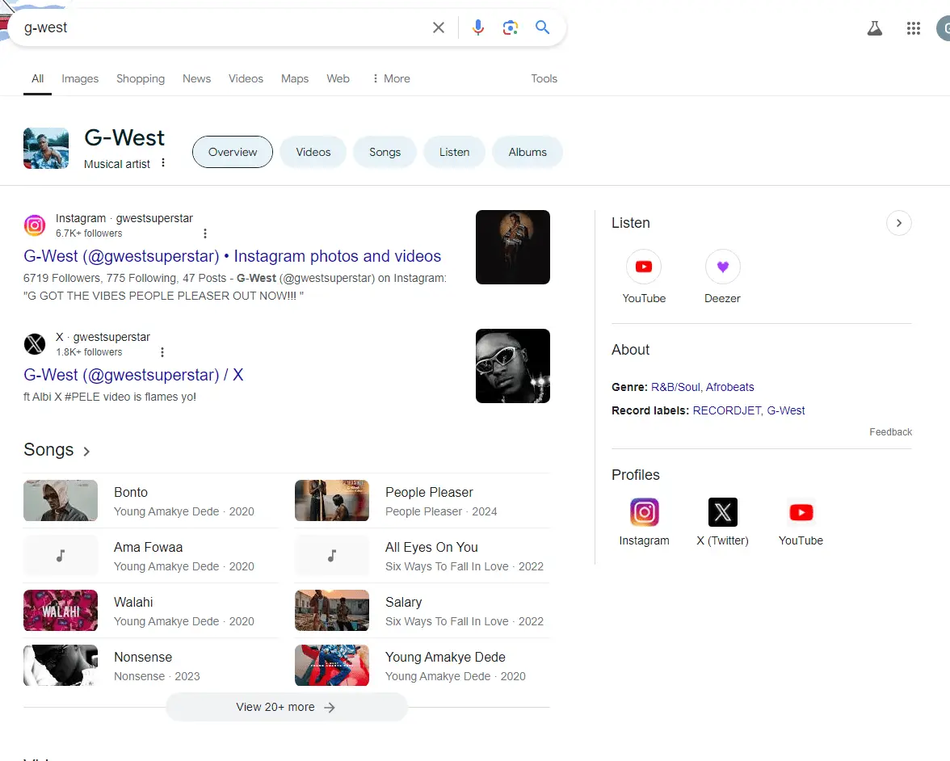Open the Salary song title
The image size is (950, 761).
tap(404, 603)
